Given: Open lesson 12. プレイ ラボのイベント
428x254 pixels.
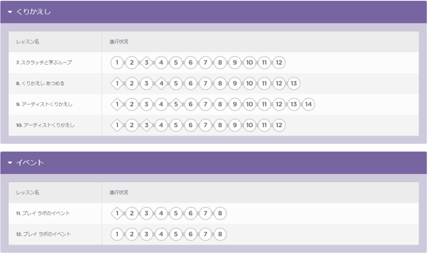Looking at the screenshot, I should pos(43,234).
